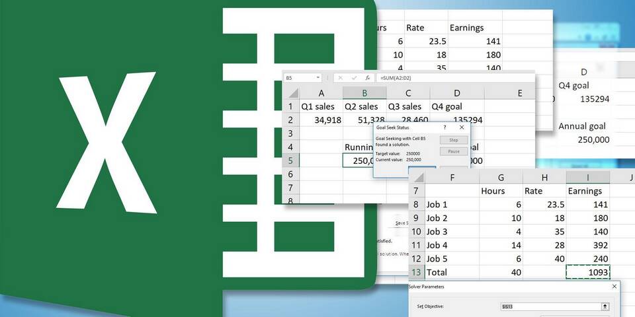Expand the Name Box dropdown arrow beside B5
This screenshot has height=317, width=635.
(318, 78)
